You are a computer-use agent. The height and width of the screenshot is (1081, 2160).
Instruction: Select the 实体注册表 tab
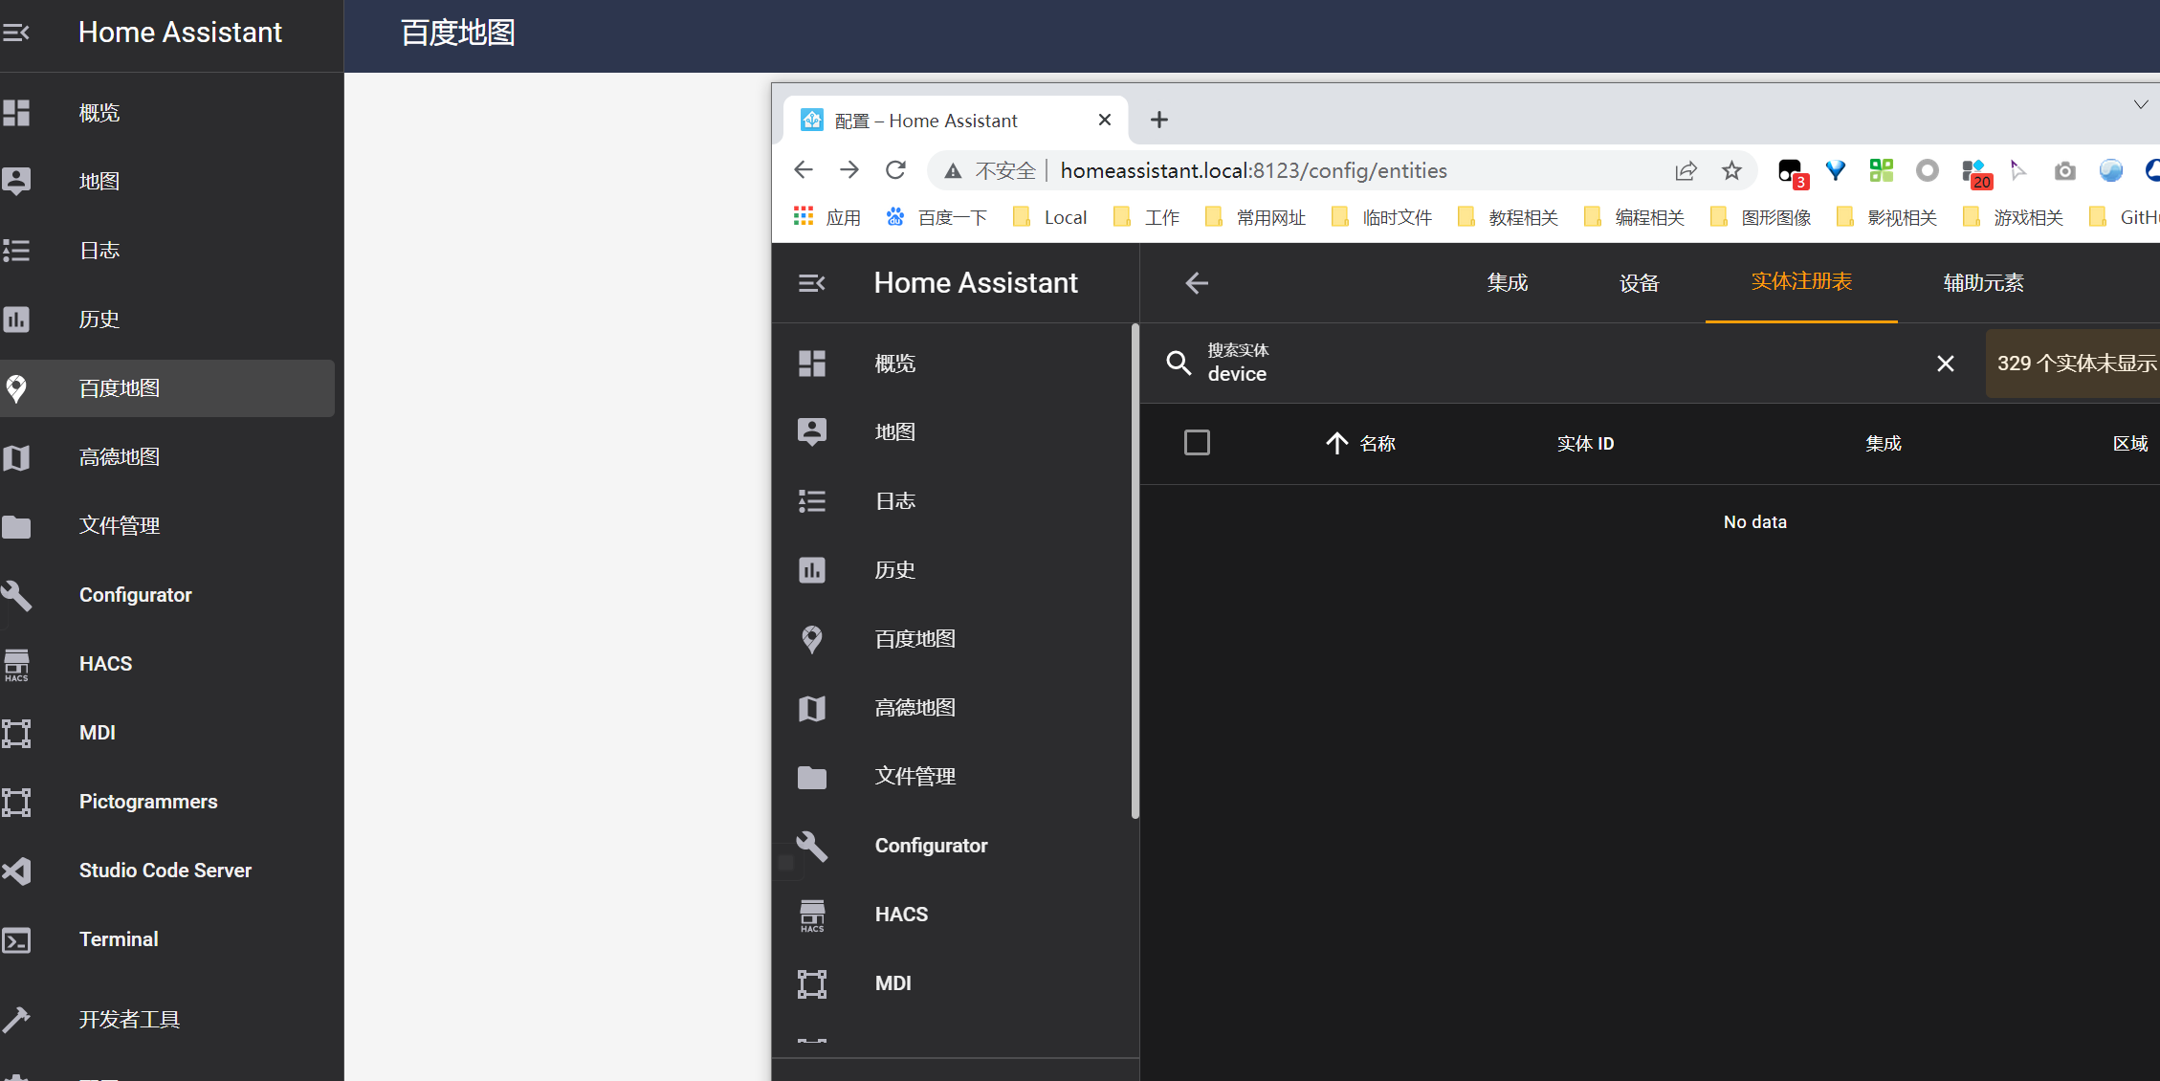1801,282
